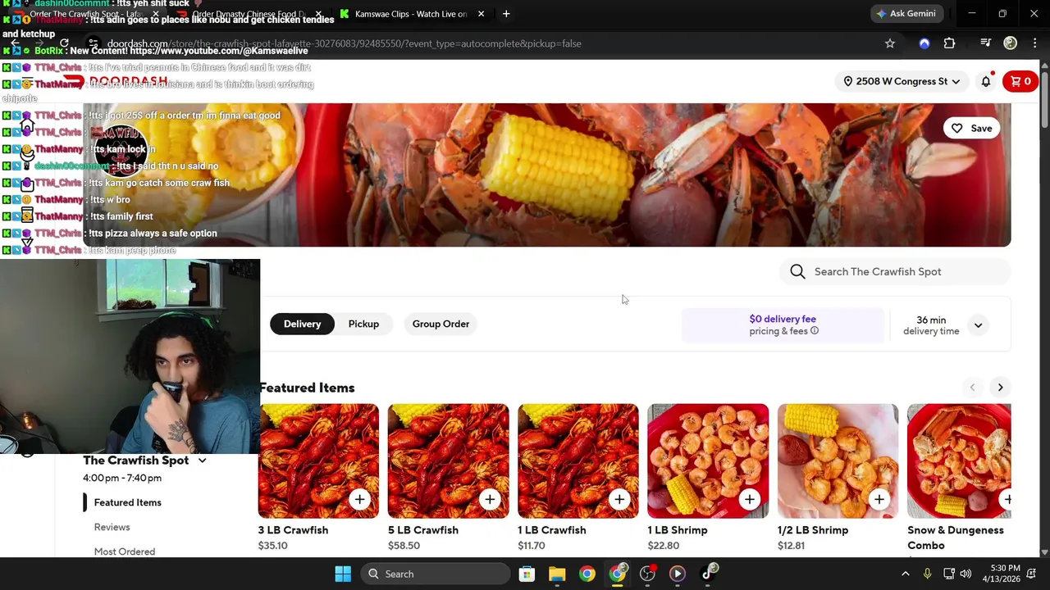Open 1 LB Shrimp item photo
Viewport: 1050px width, 590px height.
coord(708,461)
